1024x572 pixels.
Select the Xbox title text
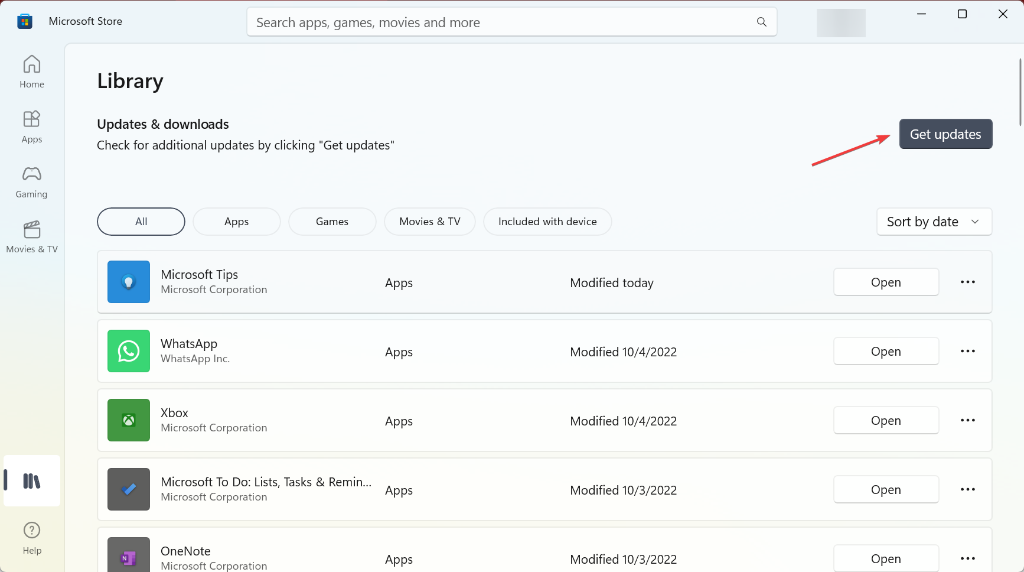point(174,412)
